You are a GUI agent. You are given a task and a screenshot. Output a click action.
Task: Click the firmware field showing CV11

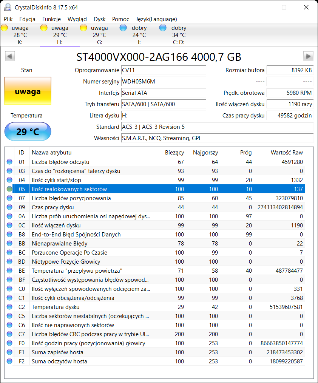[163, 70]
